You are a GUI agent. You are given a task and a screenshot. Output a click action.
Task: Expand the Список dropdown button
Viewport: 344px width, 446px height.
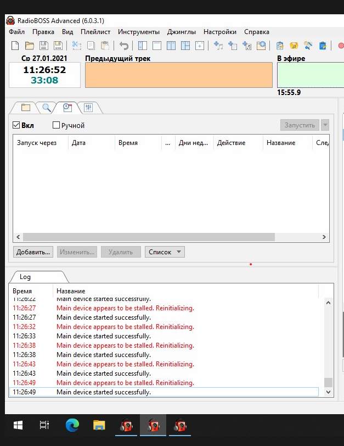[x=165, y=252]
